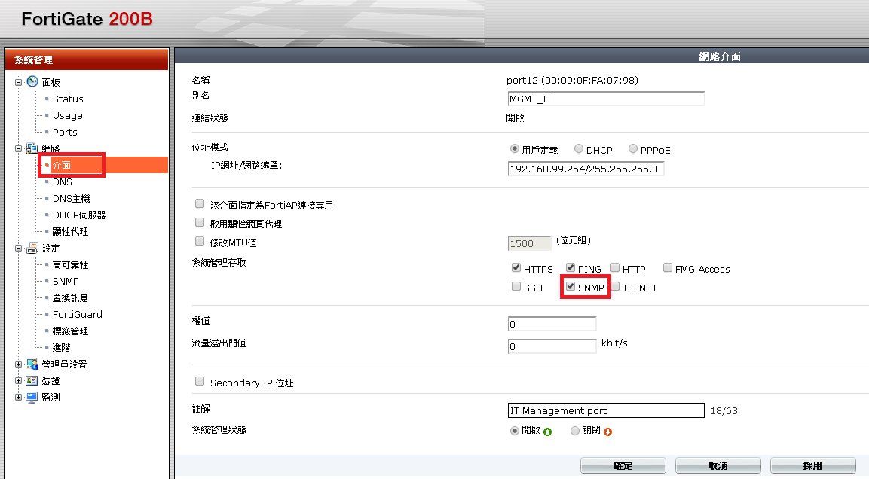Uncheck HTTPS administrative access
Screen dimensions: 869x479
click(516, 267)
